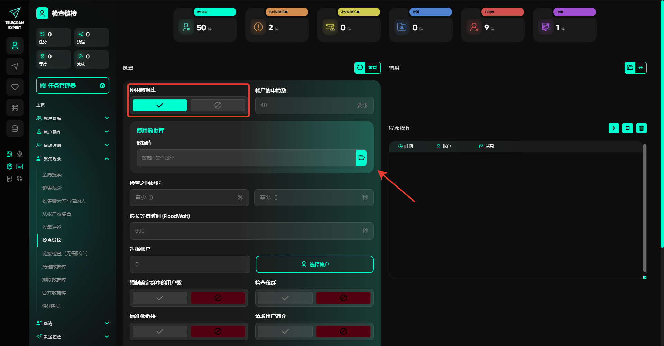664x346 pixels.
Task: Clear program log with trash icon
Action: pyautogui.click(x=641, y=128)
